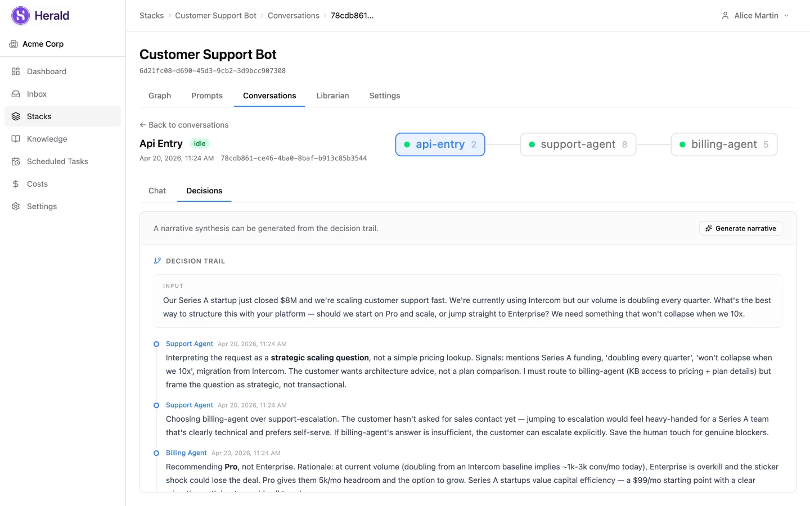Click the Generate narrative button

coord(740,228)
